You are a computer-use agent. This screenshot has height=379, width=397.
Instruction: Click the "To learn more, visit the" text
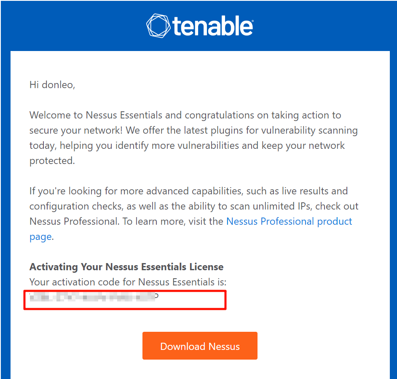click(x=173, y=221)
